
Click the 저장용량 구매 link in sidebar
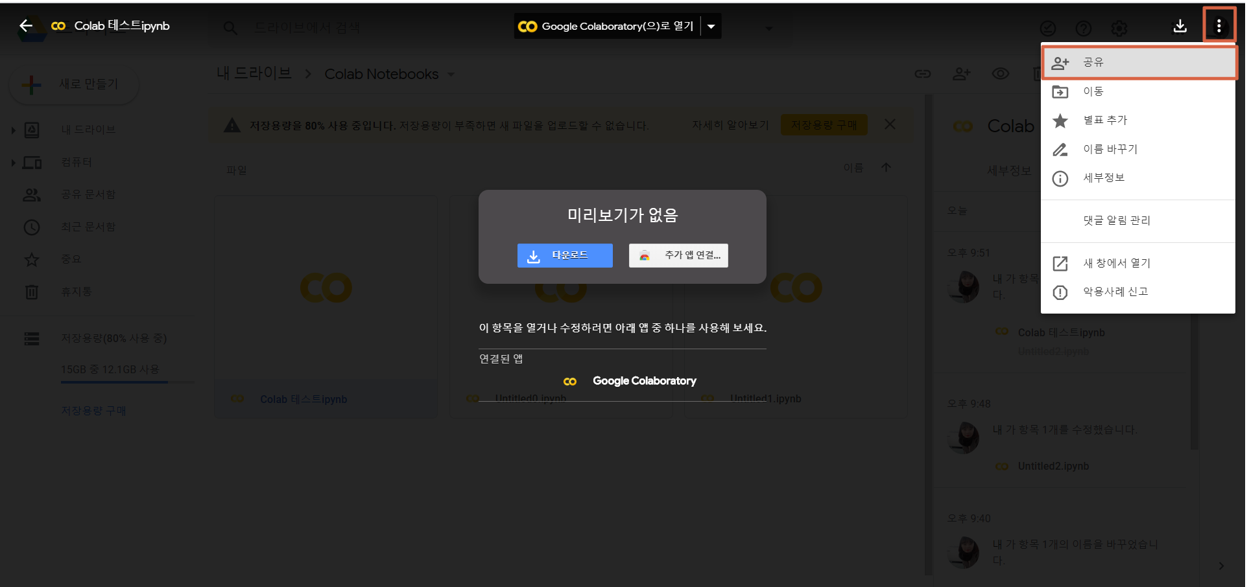93,411
